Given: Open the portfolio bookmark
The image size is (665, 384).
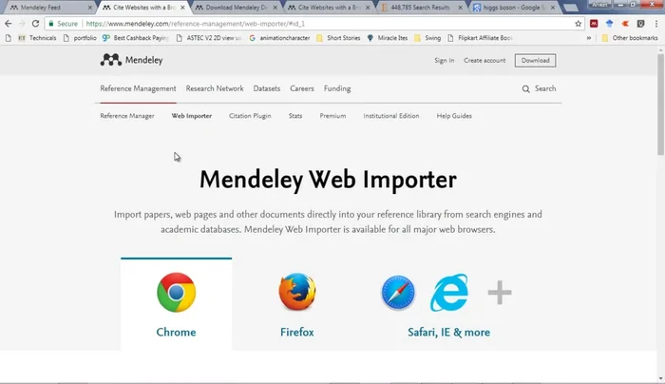Looking at the screenshot, I should click(80, 38).
